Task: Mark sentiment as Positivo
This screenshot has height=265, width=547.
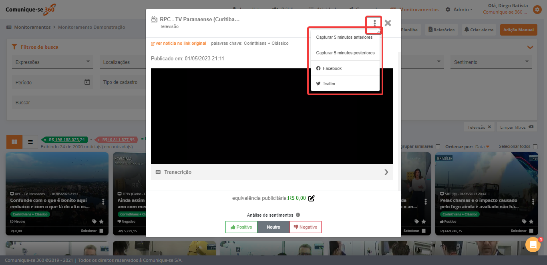Action: pyautogui.click(x=241, y=227)
